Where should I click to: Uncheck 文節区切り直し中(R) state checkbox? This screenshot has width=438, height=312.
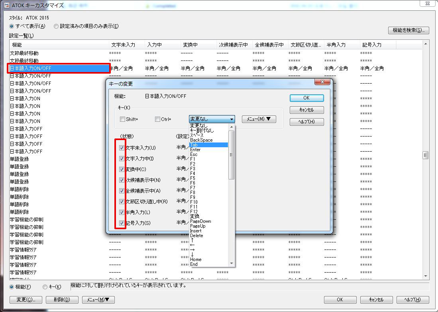(122, 202)
